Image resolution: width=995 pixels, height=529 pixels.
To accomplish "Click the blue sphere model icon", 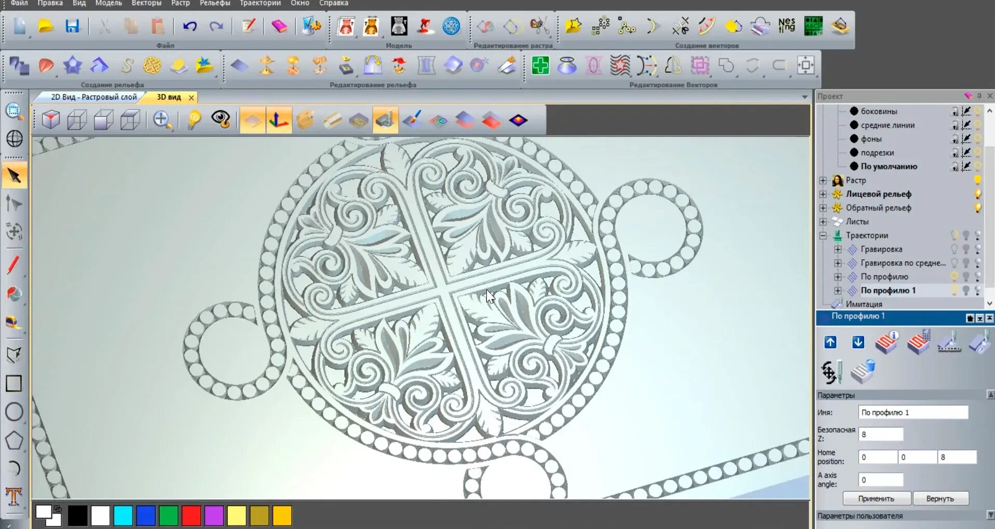I will coord(451,26).
